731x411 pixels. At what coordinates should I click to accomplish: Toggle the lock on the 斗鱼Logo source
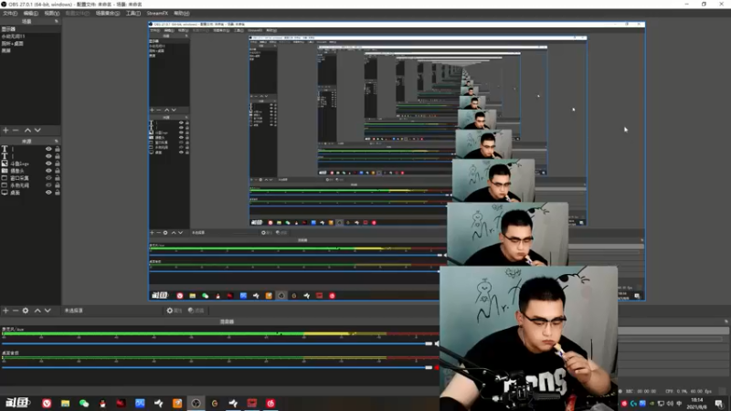(58, 163)
